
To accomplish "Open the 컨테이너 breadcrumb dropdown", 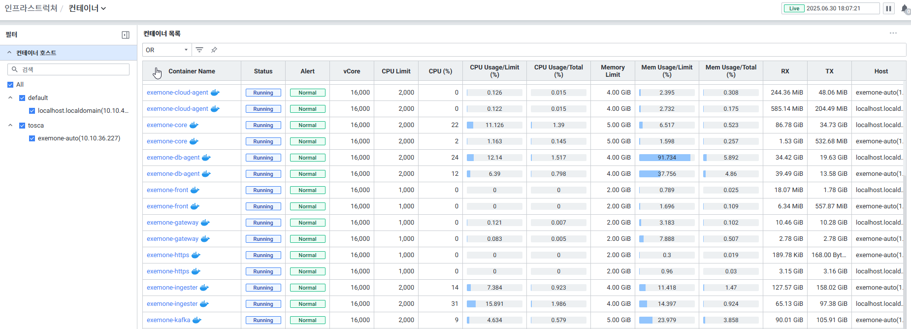I will (x=87, y=8).
